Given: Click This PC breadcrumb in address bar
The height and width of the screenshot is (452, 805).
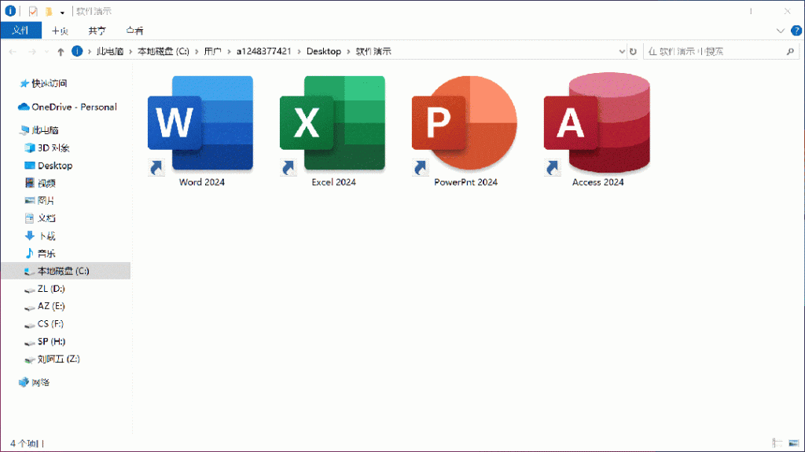Looking at the screenshot, I should coord(110,51).
